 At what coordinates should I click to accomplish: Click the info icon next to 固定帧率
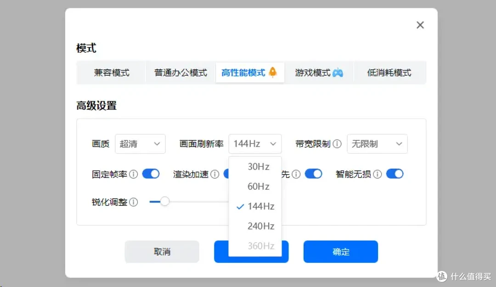(x=133, y=174)
